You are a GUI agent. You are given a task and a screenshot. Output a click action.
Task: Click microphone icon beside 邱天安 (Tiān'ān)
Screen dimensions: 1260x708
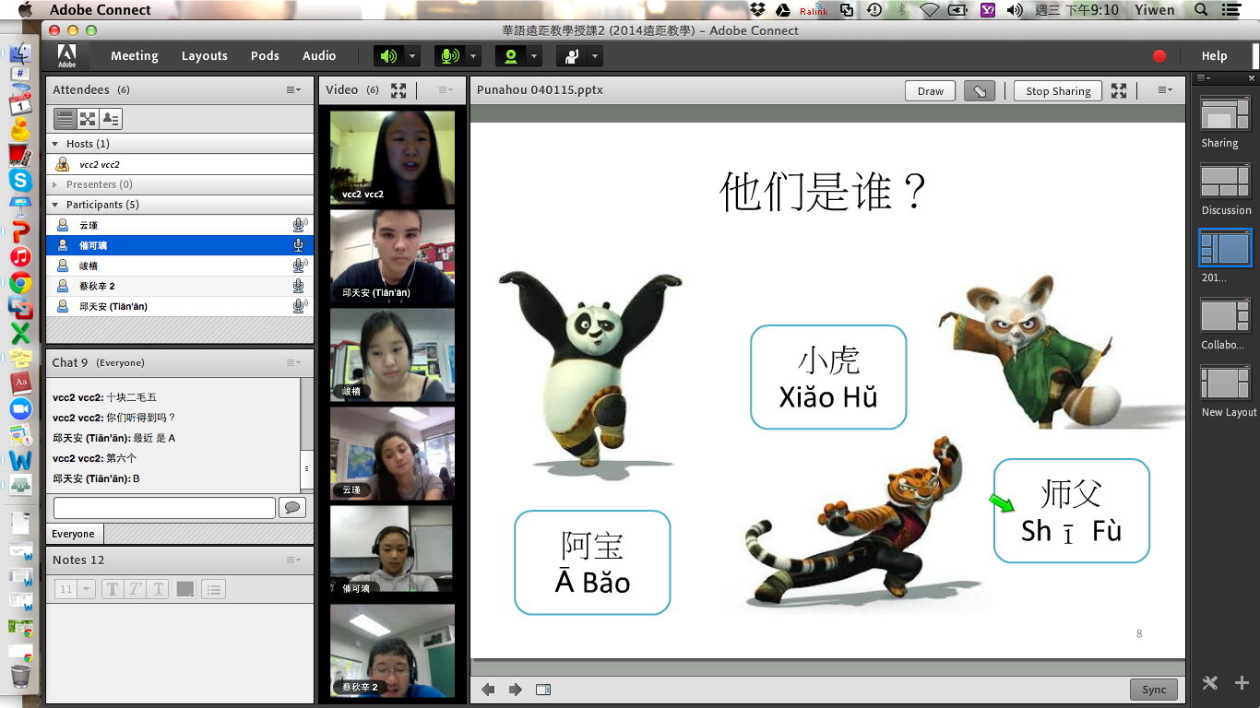(299, 306)
